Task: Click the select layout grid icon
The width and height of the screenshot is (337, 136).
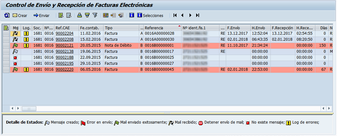Action: pyautogui.click(x=113, y=15)
